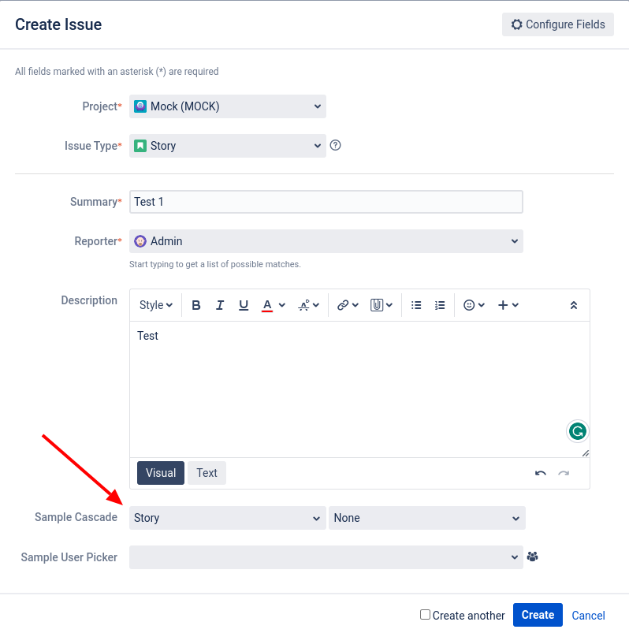Open the font color picker in the toolbar
This screenshot has height=633, width=629.
(x=269, y=305)
